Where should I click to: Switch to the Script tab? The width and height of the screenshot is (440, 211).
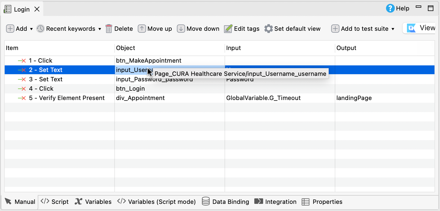click(x=55, y=202)
